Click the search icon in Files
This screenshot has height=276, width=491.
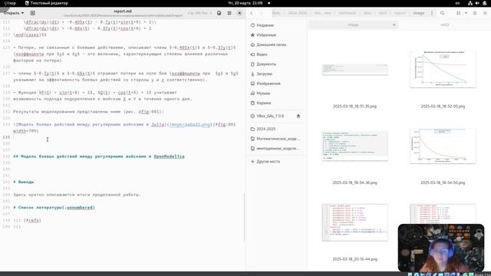pyautogui.click(x=442, y=13)
